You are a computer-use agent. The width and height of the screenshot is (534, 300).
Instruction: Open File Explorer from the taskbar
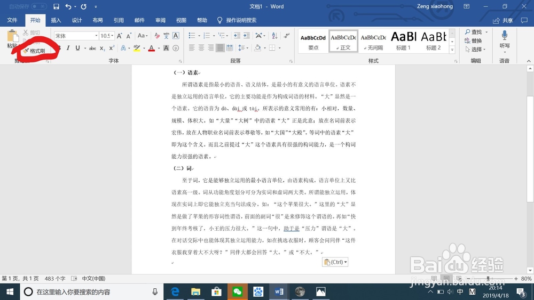tap(195, 292)
